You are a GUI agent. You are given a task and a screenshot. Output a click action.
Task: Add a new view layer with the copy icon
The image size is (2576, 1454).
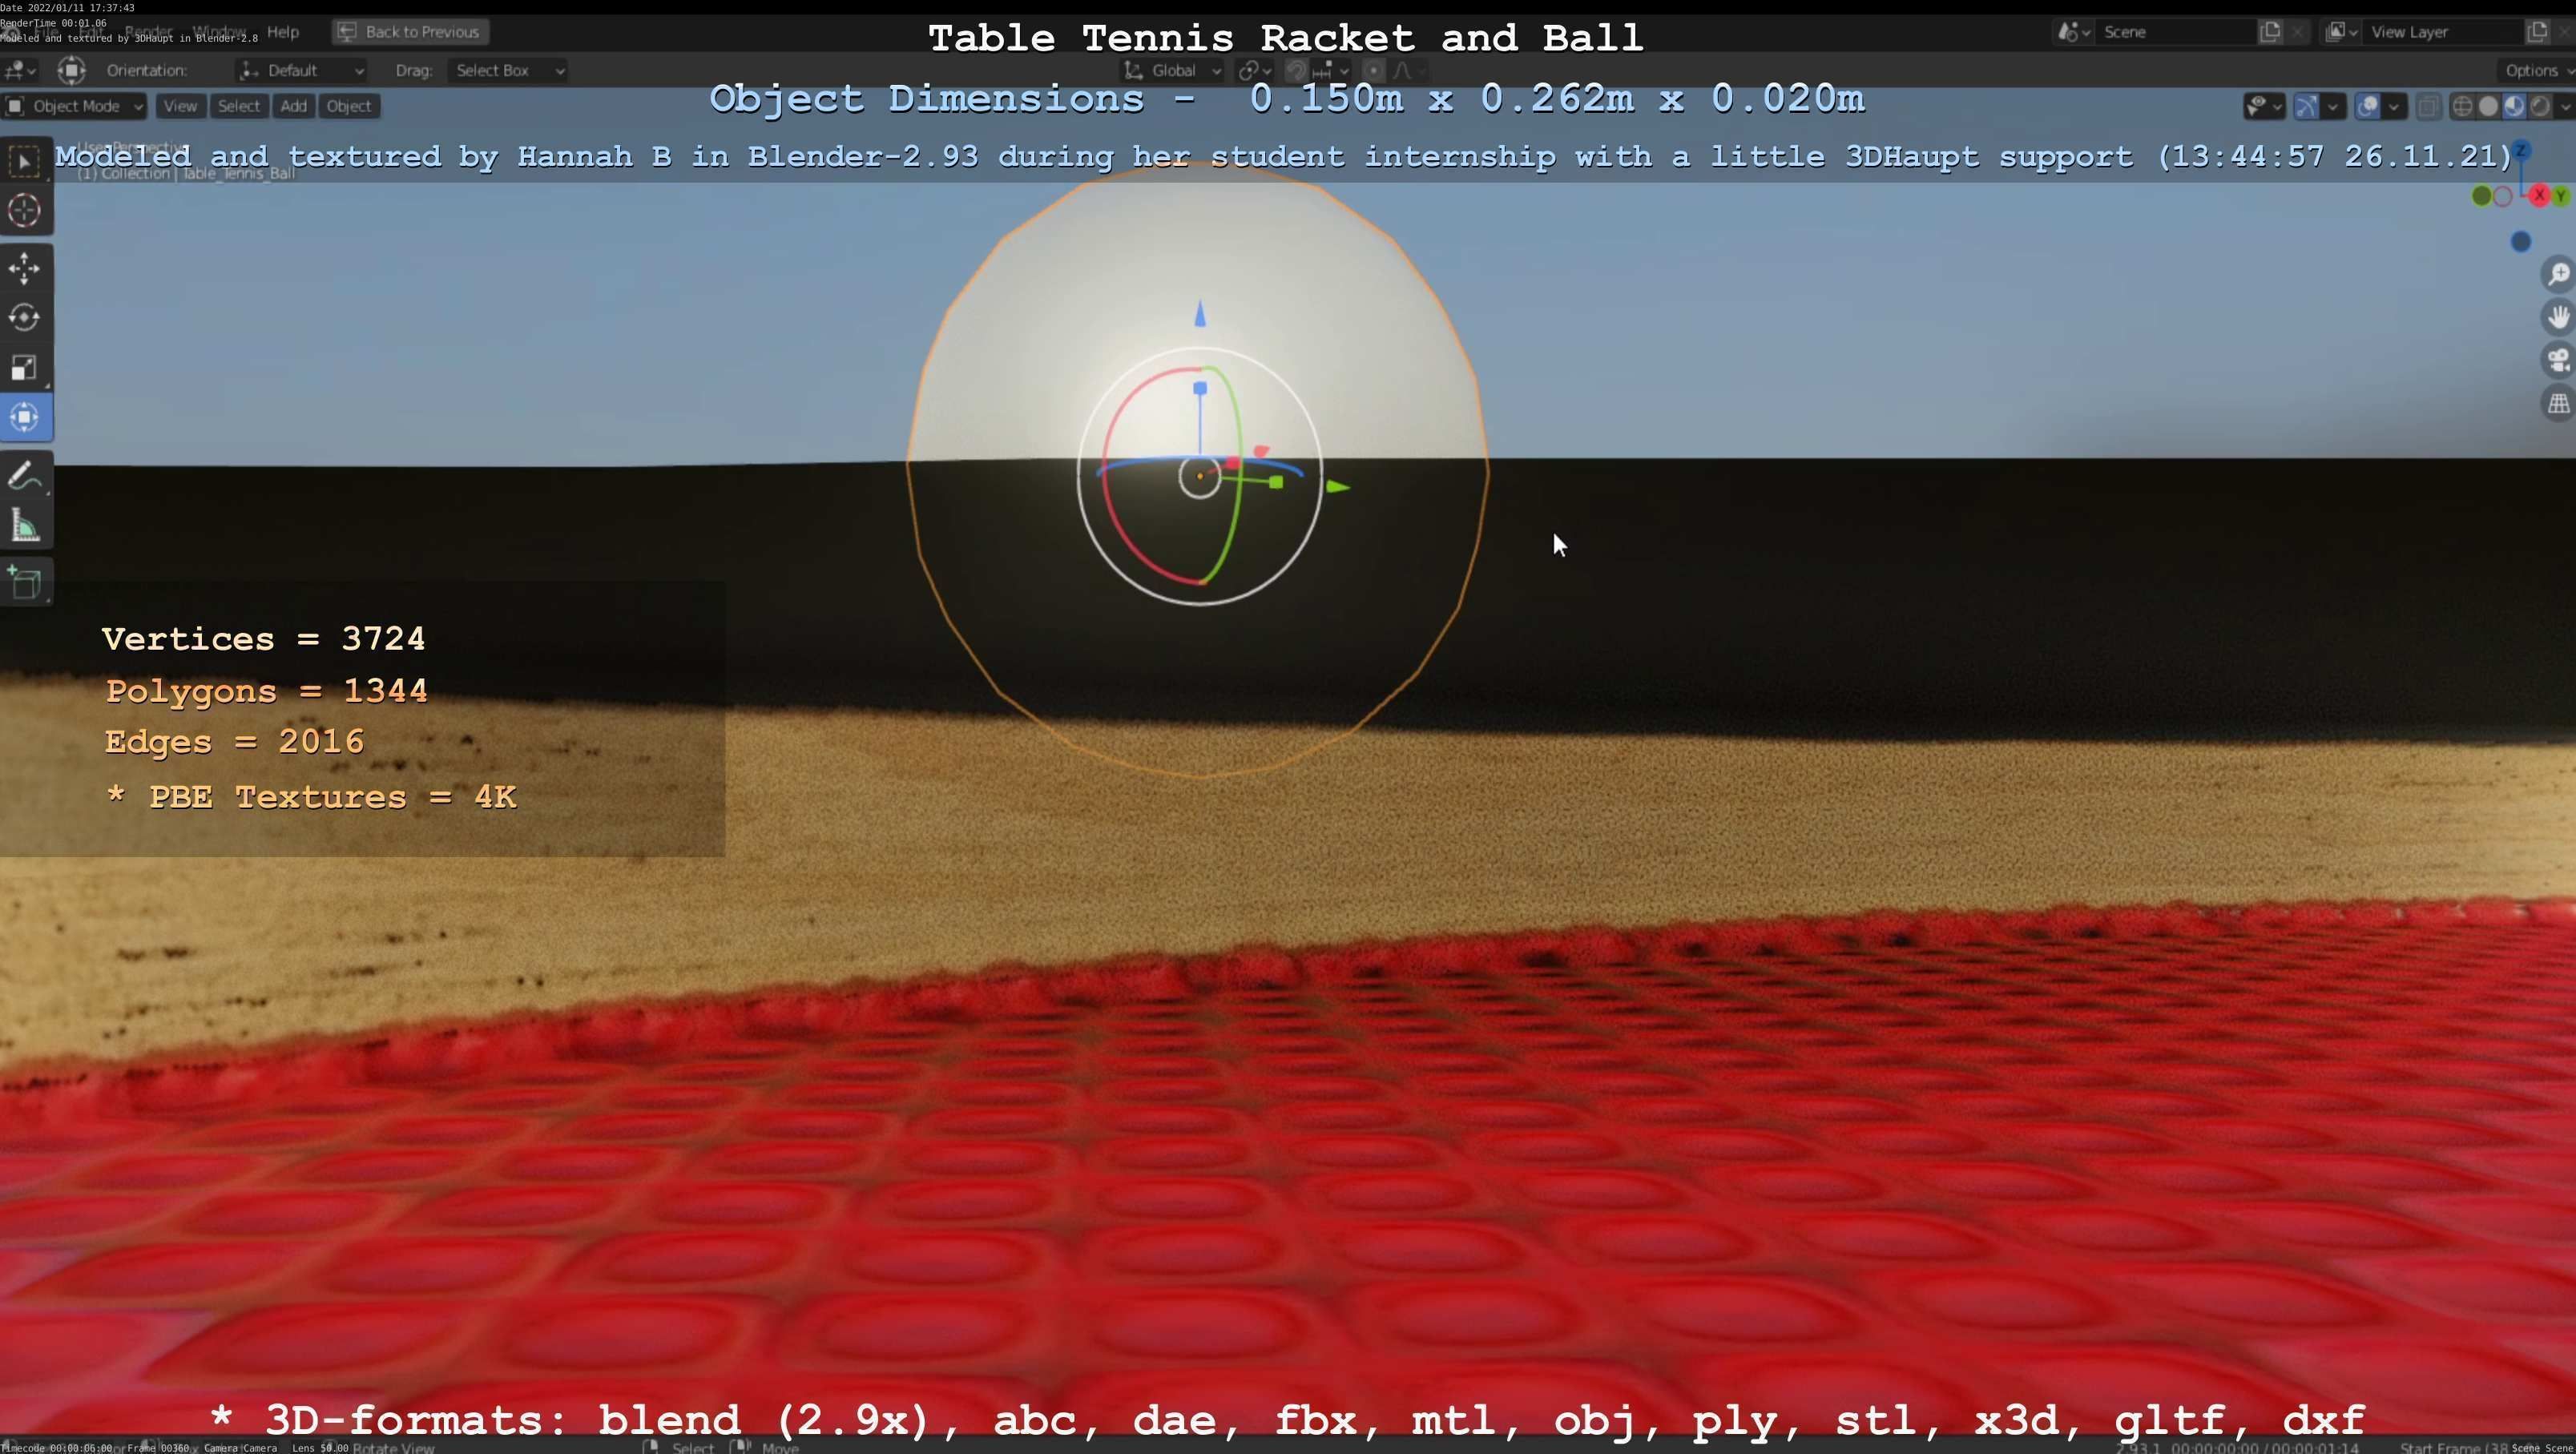click(2537, 32)
